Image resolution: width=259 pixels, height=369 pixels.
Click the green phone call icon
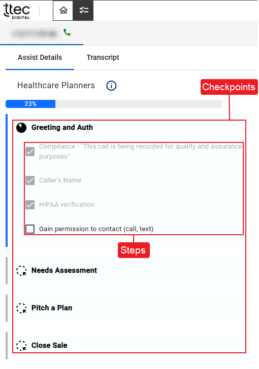[x=67, y=32]
